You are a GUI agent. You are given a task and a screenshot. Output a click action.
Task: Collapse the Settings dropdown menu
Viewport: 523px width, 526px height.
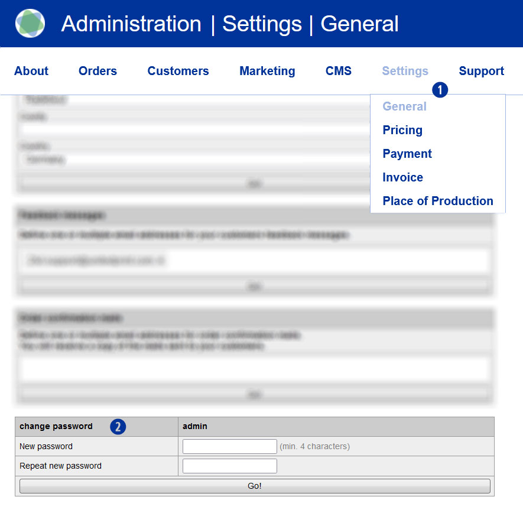point(405,71)
